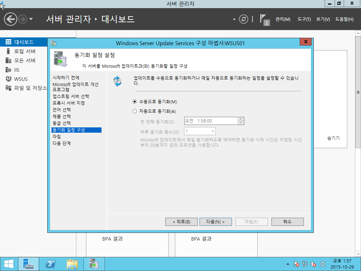Go to 다음 단계 wizard step
This screenshot has height=271, width=361.
pyautogui.click(x=61, y=143)
